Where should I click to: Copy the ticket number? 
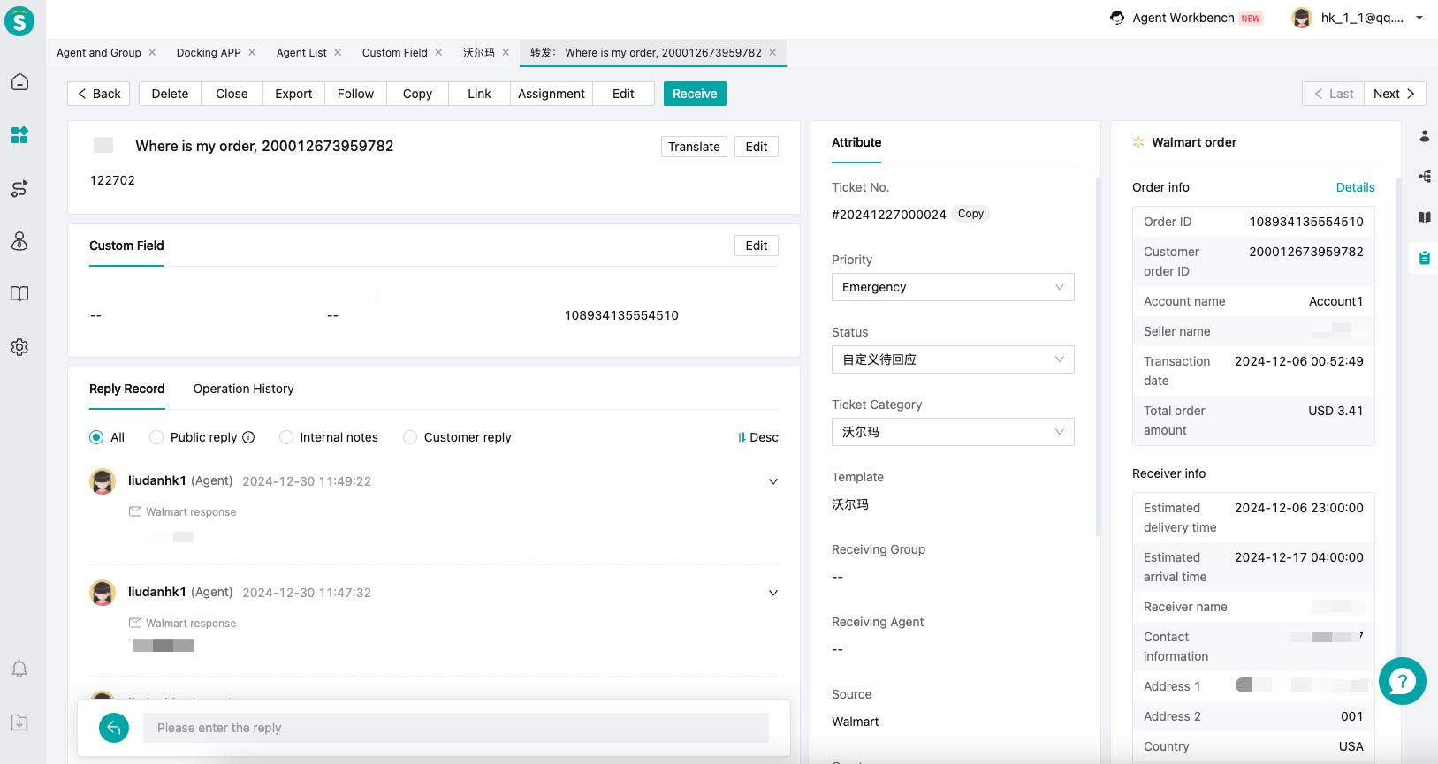[970, 214]
